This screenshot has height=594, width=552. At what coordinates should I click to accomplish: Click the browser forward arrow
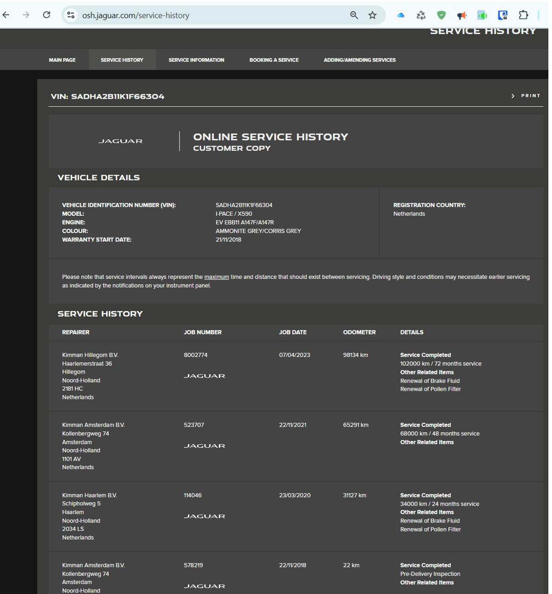click(26, 15)
